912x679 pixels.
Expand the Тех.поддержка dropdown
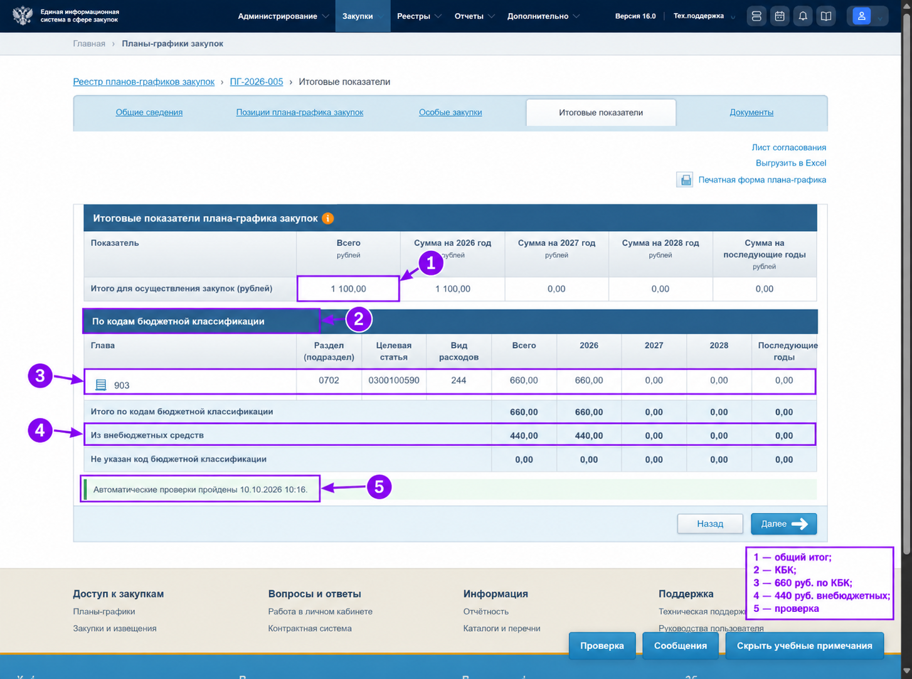click(x=704, y=16)
